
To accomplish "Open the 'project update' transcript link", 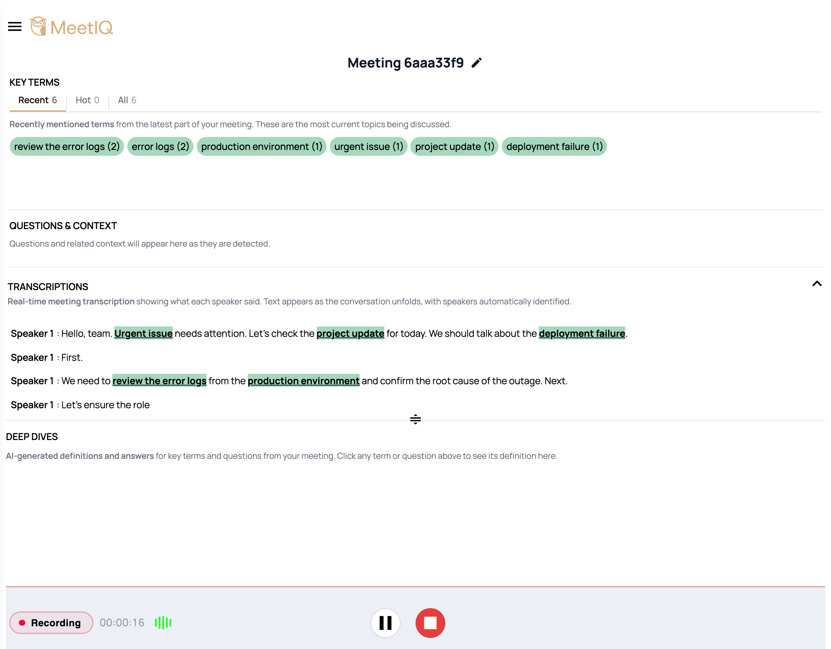I will point(350,333).
